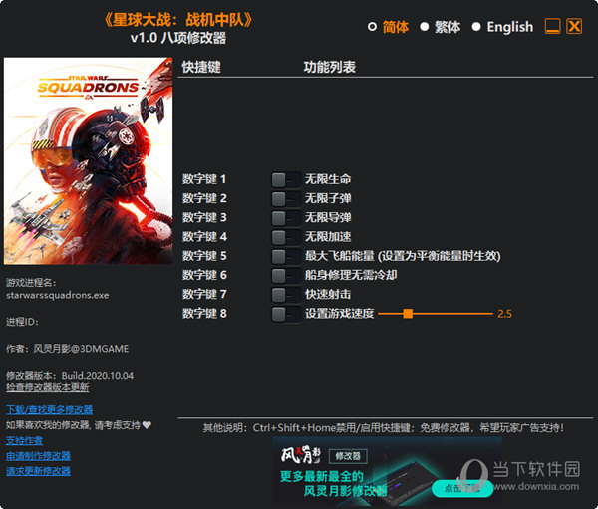The width and height of the screenshot is (598, 509).
Task: Click 数字键 4 hotkey label
Action: (204, 237)
